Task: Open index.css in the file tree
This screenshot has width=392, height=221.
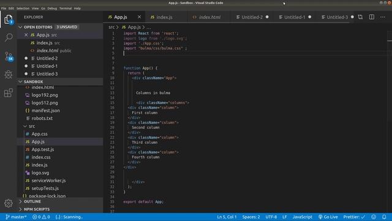Action: point(60,157)
